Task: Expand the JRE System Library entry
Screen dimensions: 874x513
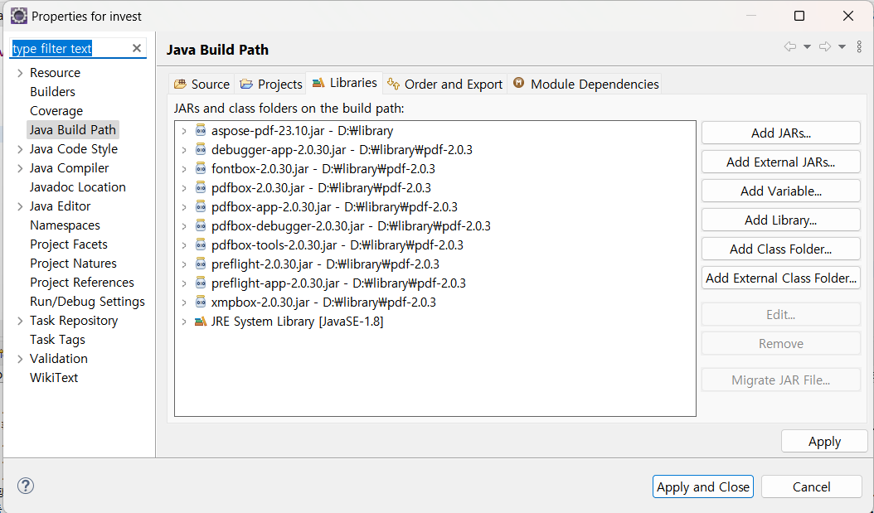Action: 184,322
